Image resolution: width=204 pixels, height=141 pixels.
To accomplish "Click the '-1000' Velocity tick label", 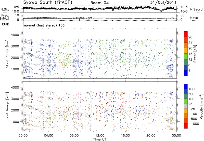I will (194, 124).
